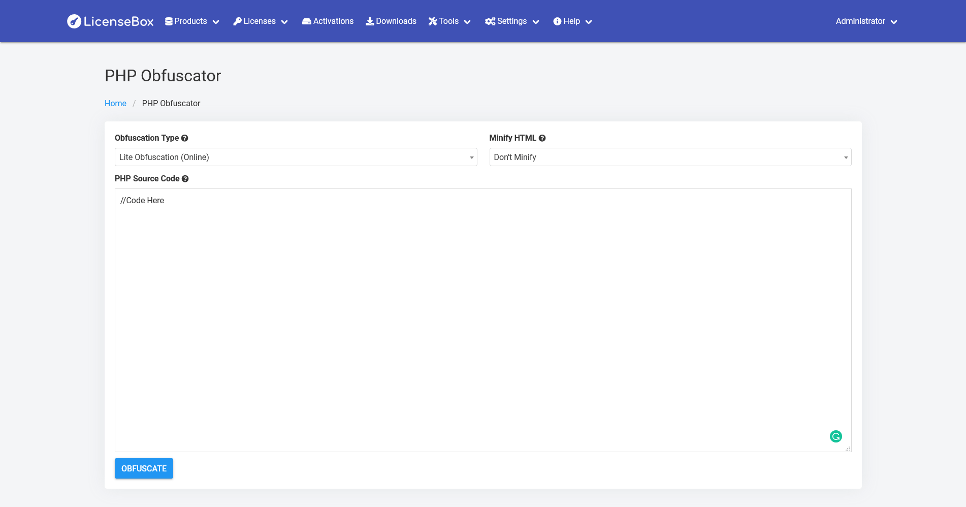Open the Obfuscation Type select box
966x507 pixels.
[x=296, y=157]
